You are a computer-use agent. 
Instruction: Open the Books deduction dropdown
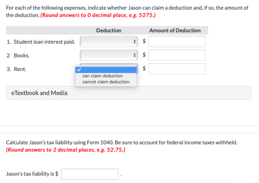[x=109, y=55]
